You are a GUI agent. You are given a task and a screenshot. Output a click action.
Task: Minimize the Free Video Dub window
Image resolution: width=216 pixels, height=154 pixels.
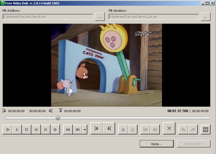tap(203, 3)
